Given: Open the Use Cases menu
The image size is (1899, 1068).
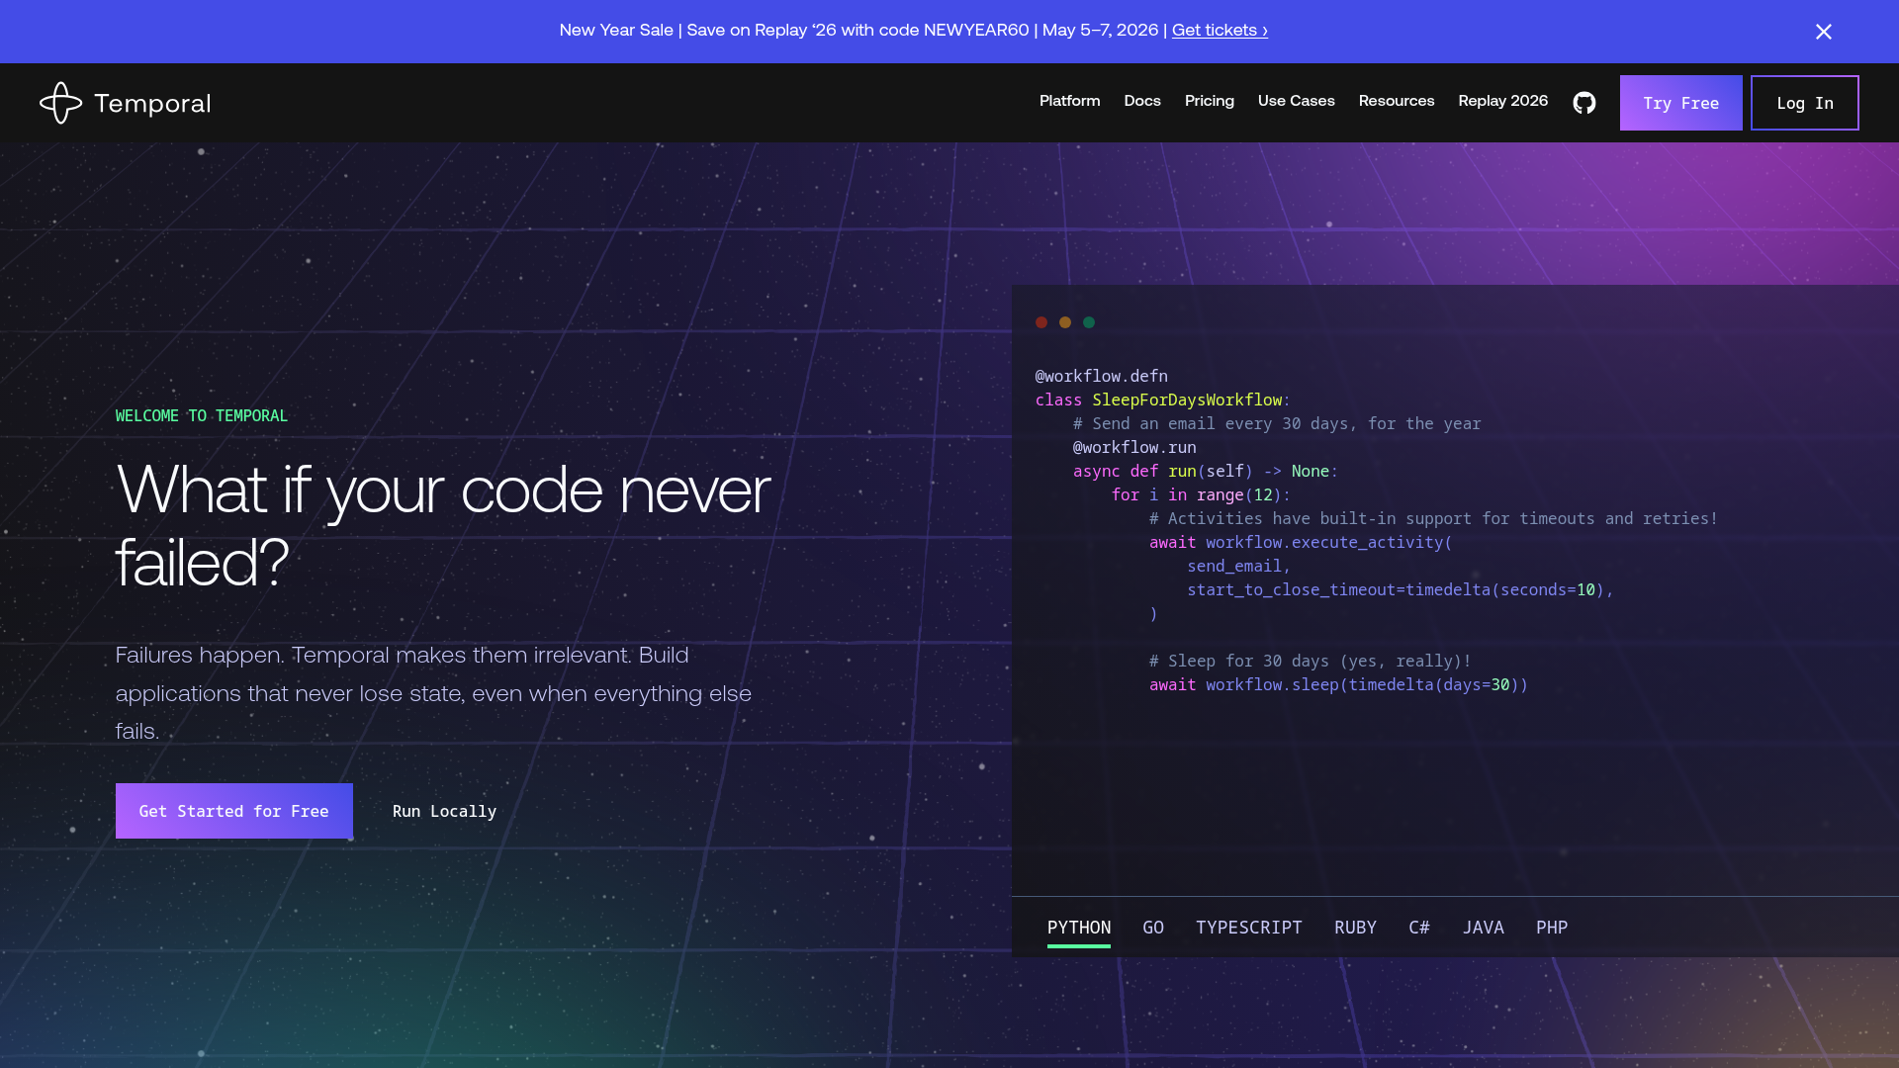Looking at the screenshot, I should click(x=1296, y=102).
